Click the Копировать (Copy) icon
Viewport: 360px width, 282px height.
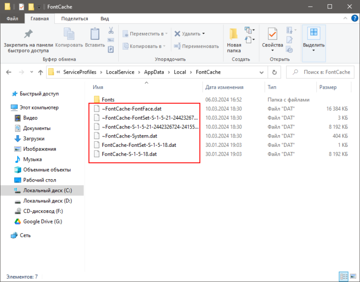(69, 35)
